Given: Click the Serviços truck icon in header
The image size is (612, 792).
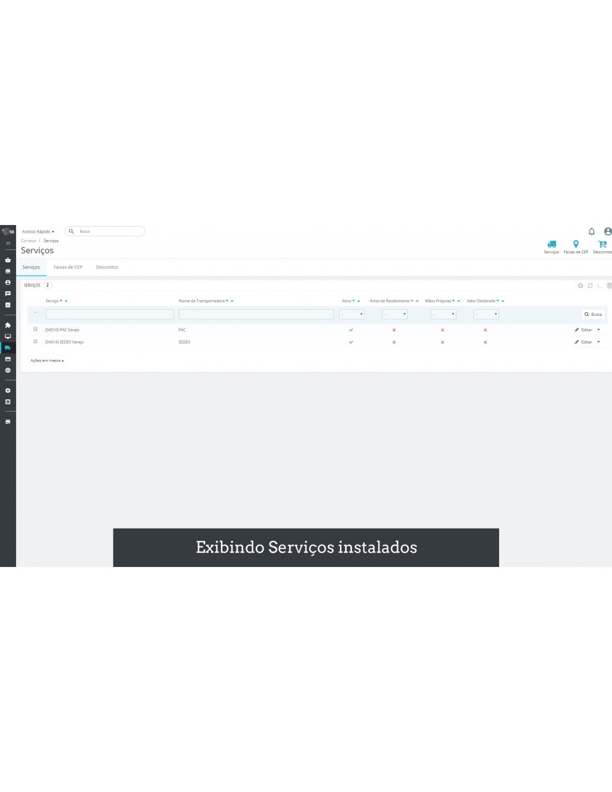Looking at the screenshot, I should [x=551, y=245].
